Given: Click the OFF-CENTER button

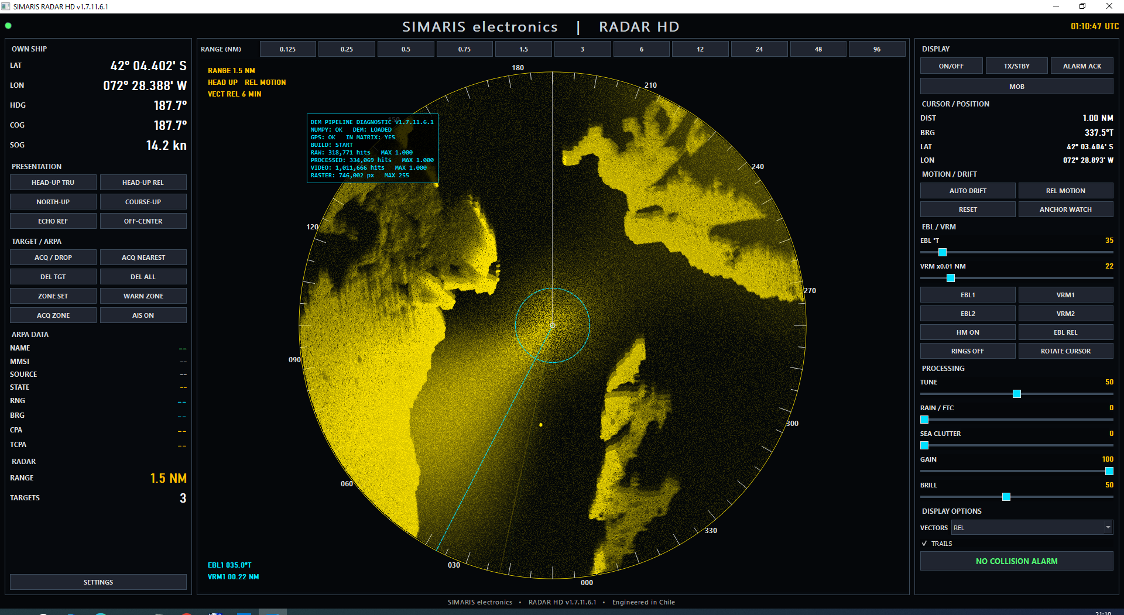Looking at the screenshot, I should [143, 221].
